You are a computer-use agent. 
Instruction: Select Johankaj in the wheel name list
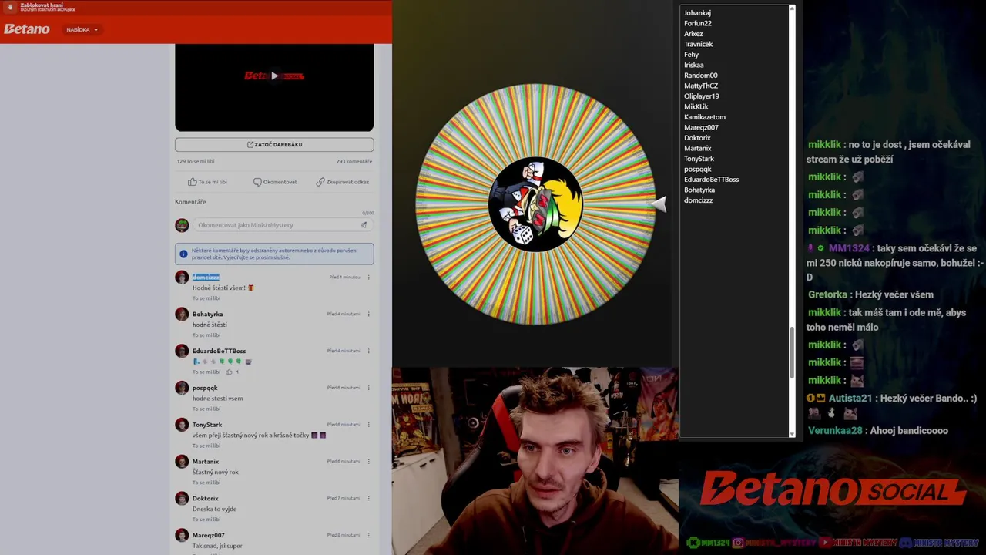tap(697, 13)
